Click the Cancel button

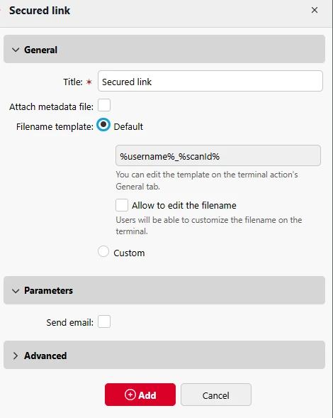216,395
